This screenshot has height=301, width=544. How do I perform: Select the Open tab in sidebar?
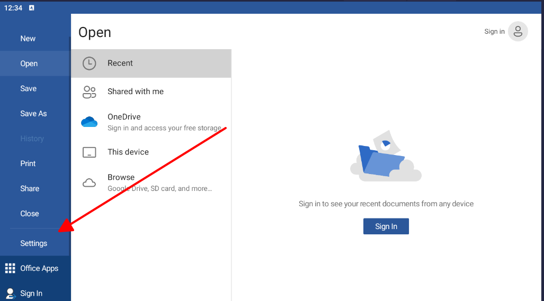pyautogui.click(x=29, y=63)
